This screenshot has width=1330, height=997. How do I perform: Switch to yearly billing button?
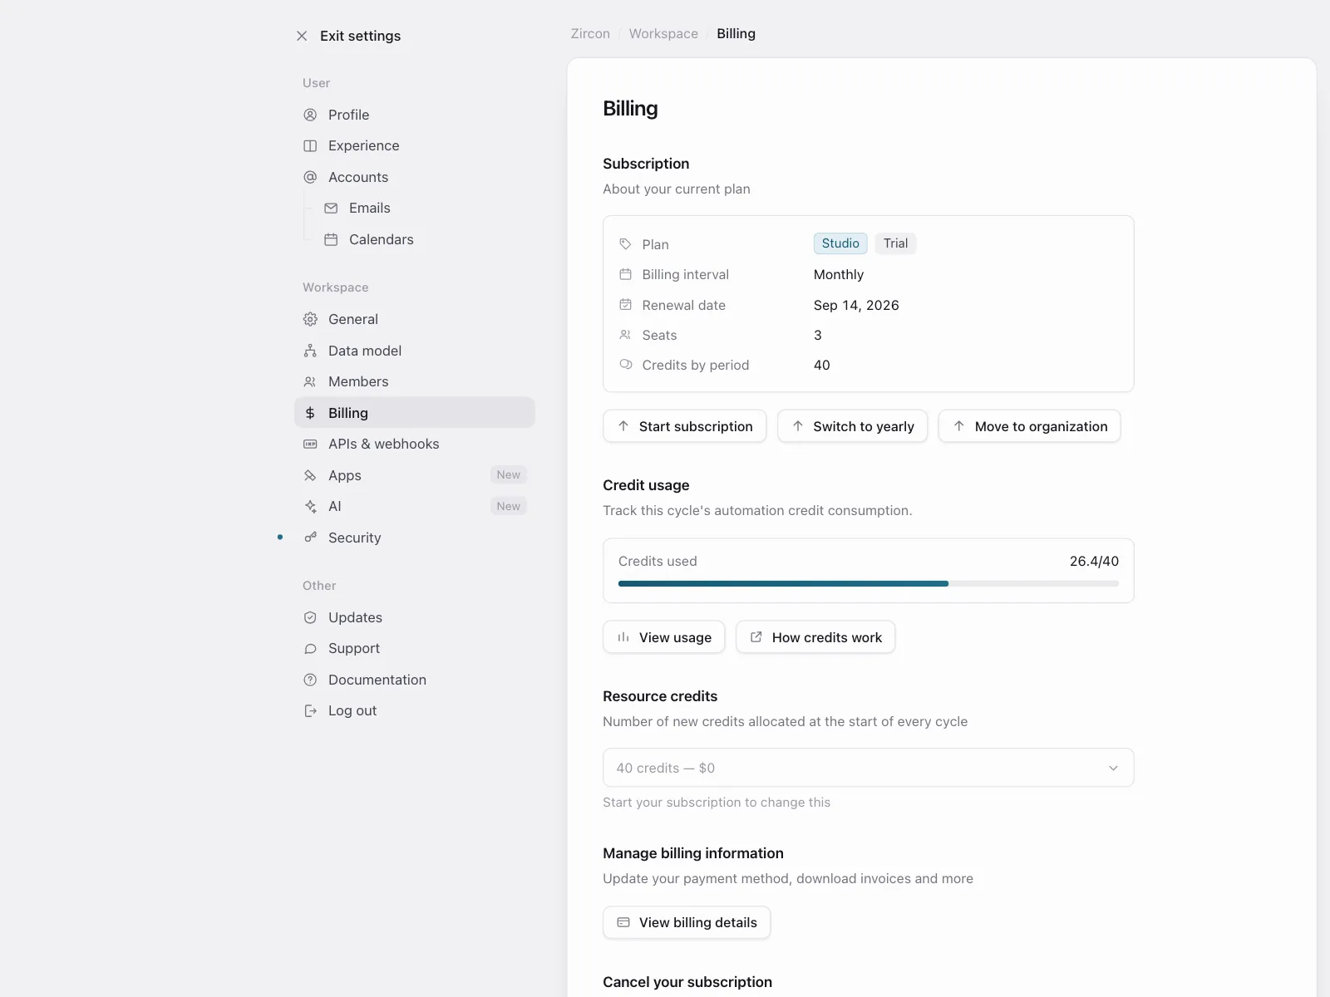coord(852,426)
